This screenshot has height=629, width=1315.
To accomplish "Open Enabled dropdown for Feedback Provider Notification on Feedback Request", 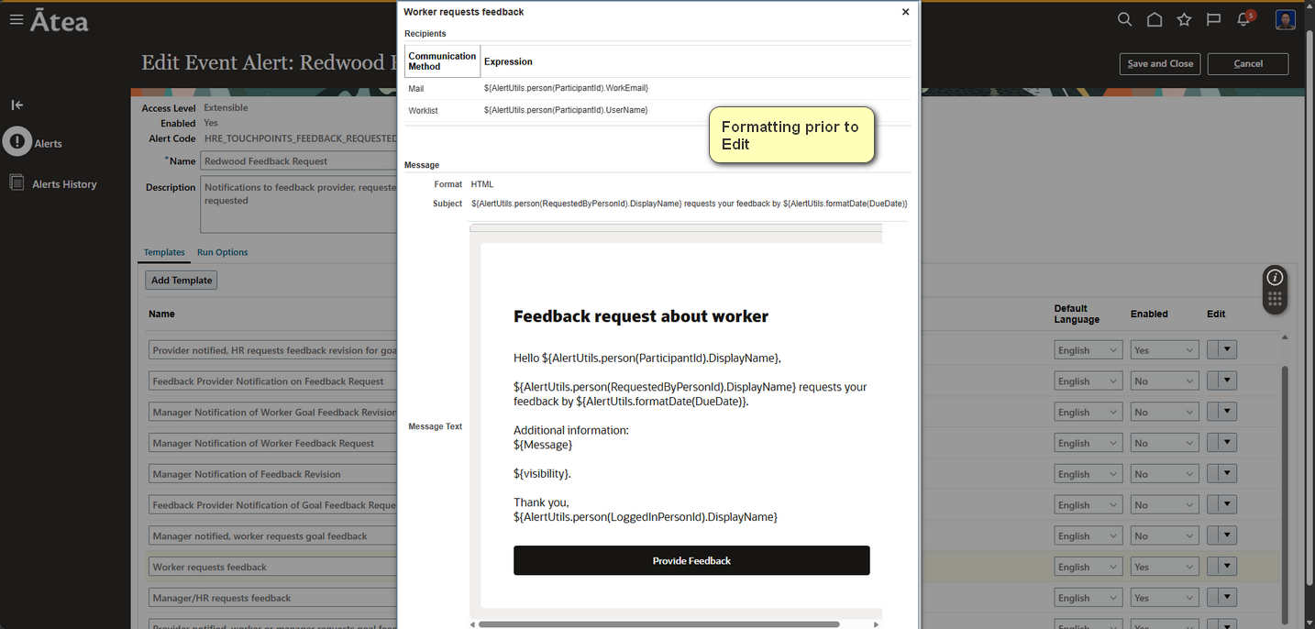I will coord(1165,381).
